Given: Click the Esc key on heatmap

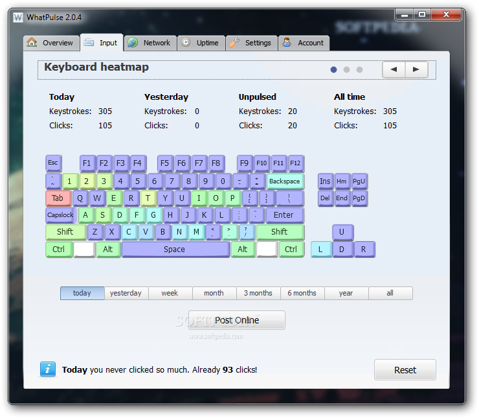Looking at the screenshot, I should tap(54, 163).
